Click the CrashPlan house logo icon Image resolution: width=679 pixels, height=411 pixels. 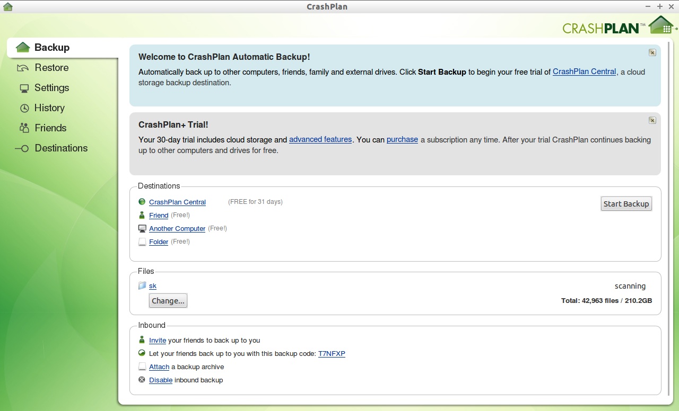click(x=661, y=25)
